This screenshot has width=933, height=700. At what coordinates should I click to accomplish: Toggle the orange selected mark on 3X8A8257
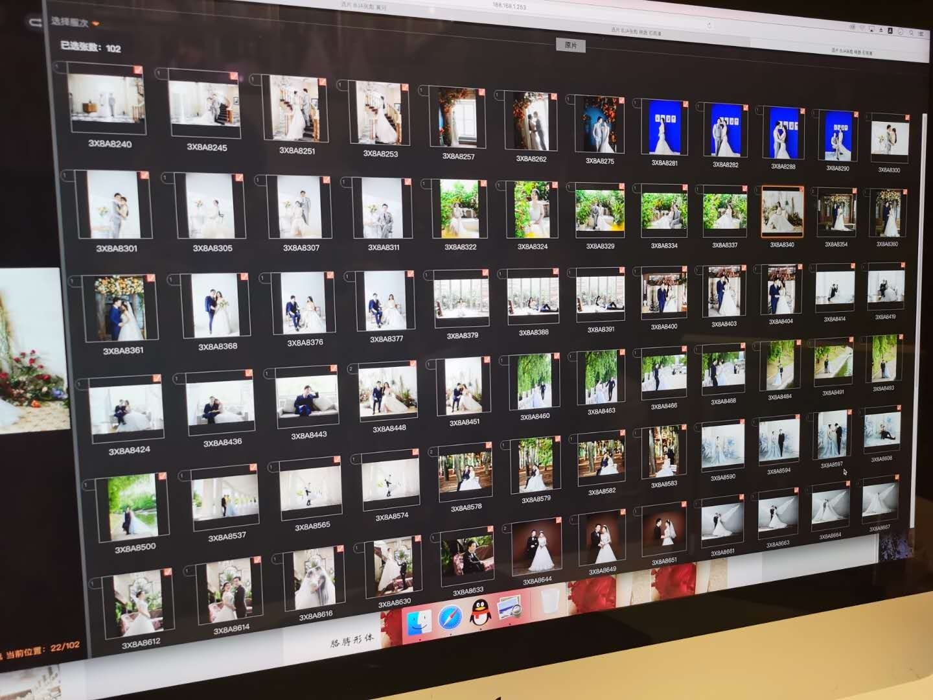482,93
